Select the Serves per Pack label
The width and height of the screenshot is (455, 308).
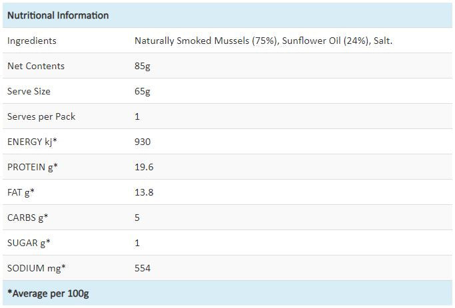41,116
